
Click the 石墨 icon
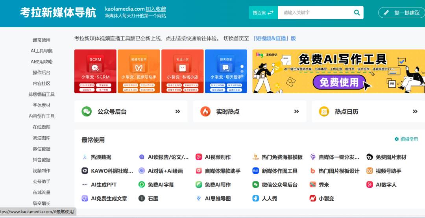click(x=142, y=198)
